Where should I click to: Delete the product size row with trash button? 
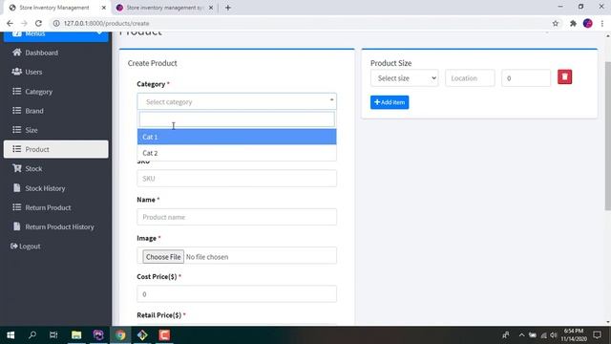[x=564, y=76]
